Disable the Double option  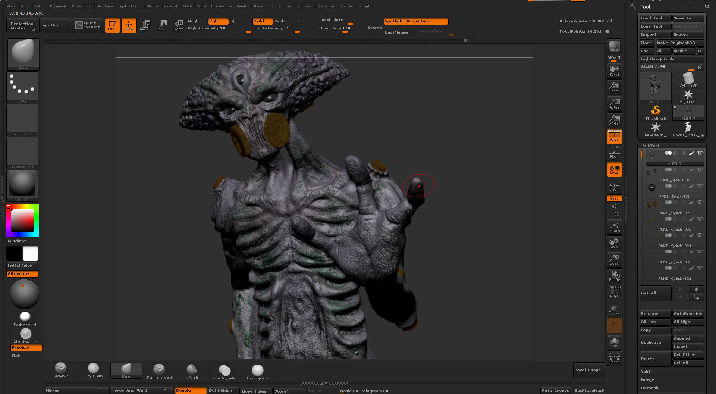pos(191,391)
